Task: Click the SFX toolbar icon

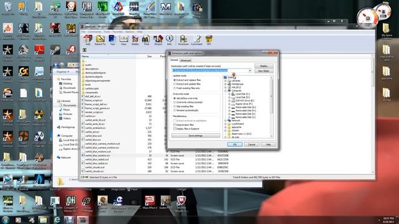Action: point(209,40)
